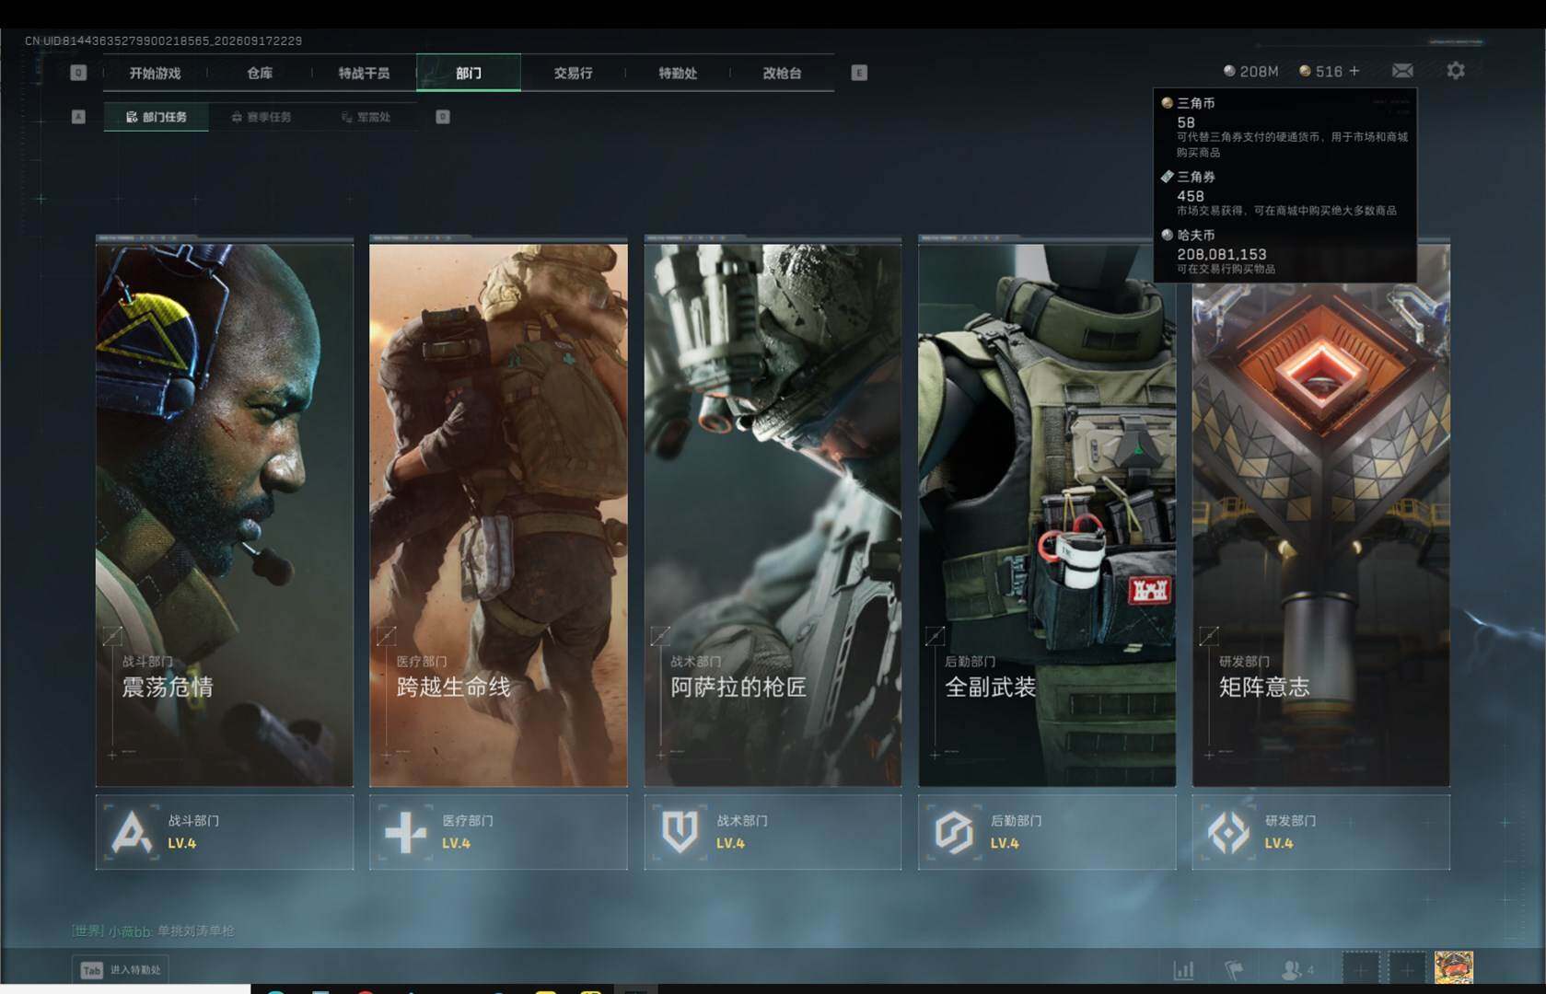Click the 后勤部门 LV.4 panel
This screenshot has height=994, width=1546.
[x=1047, y=832]
